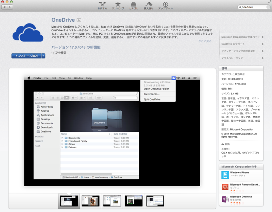Select the second screenshot thumbnail
This screenshot has height=212, width=272.
pos(91,201)
